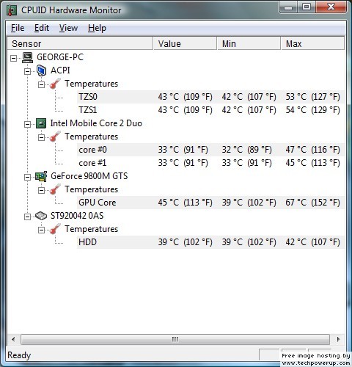Open the Help menu
Image resolution: width=352 pixels, height=367 pixels.
click(x=97, y=28)
